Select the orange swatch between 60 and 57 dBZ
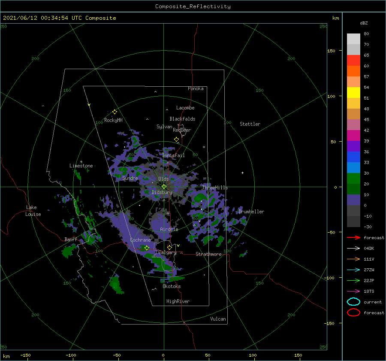The width and height of the screenshot is (386, 361). pyautogui.click(x=353, y=71)
